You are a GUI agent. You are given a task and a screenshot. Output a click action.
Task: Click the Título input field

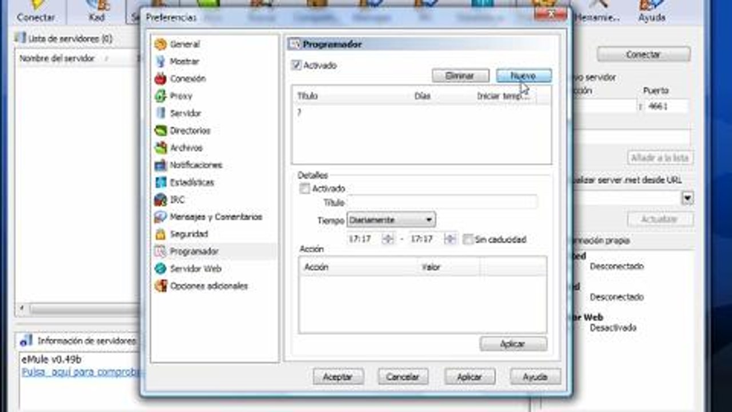442,202
